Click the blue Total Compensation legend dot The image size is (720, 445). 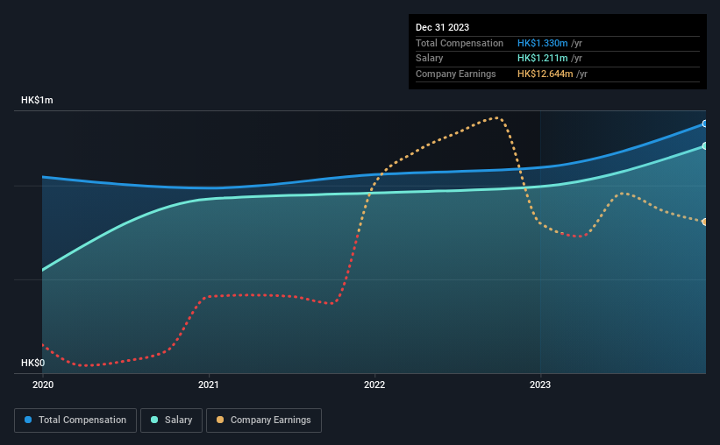[28, 420]
